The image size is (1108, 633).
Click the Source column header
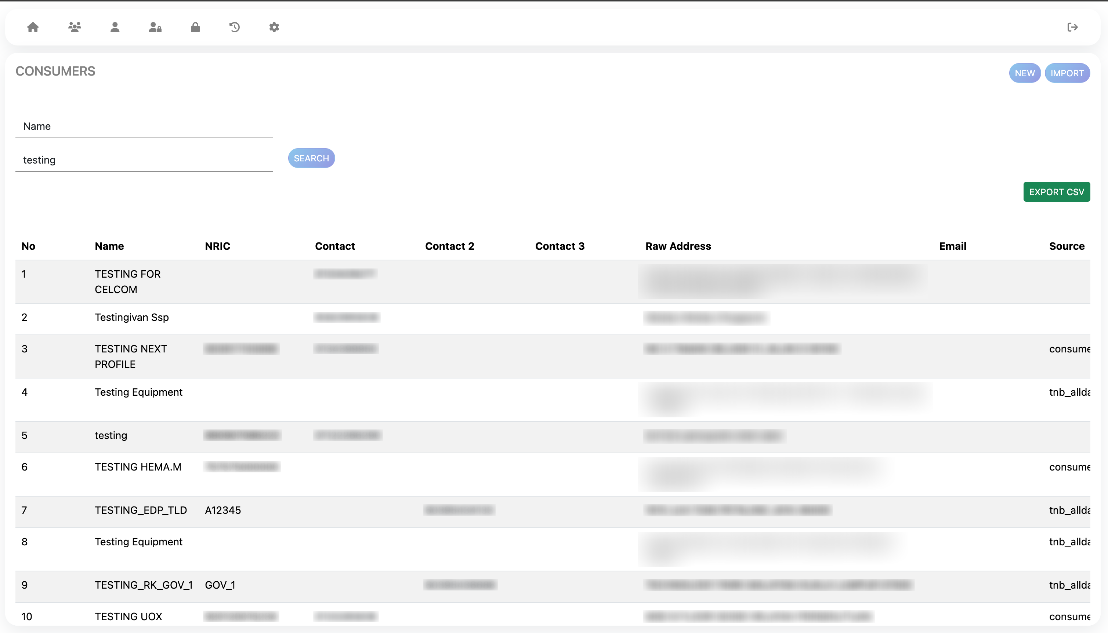pyautogui.click(x=1067, y=246)
